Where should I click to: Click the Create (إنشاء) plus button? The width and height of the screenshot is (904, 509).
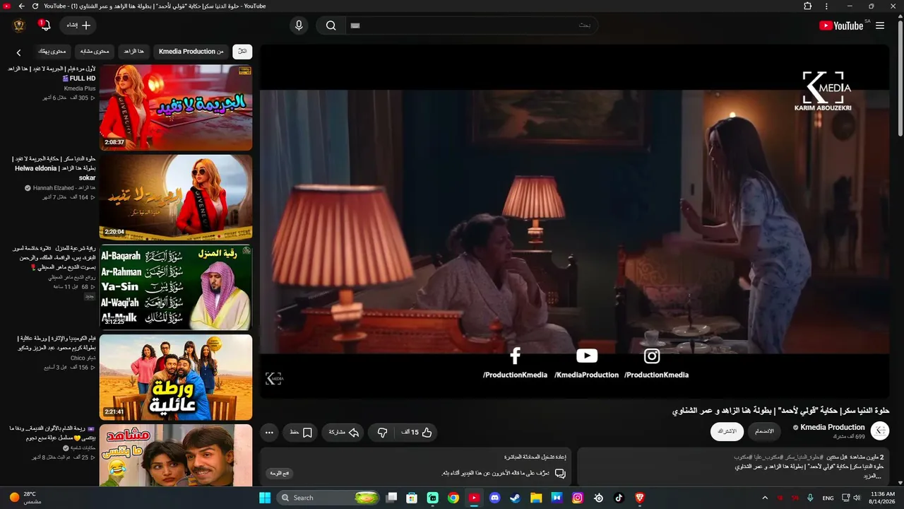pos(78,25)
